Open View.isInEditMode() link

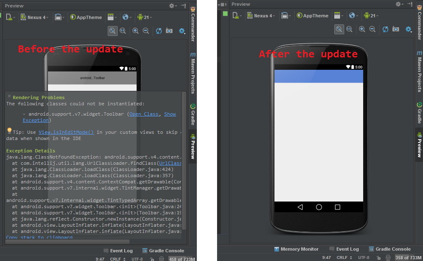click(66, 132)
